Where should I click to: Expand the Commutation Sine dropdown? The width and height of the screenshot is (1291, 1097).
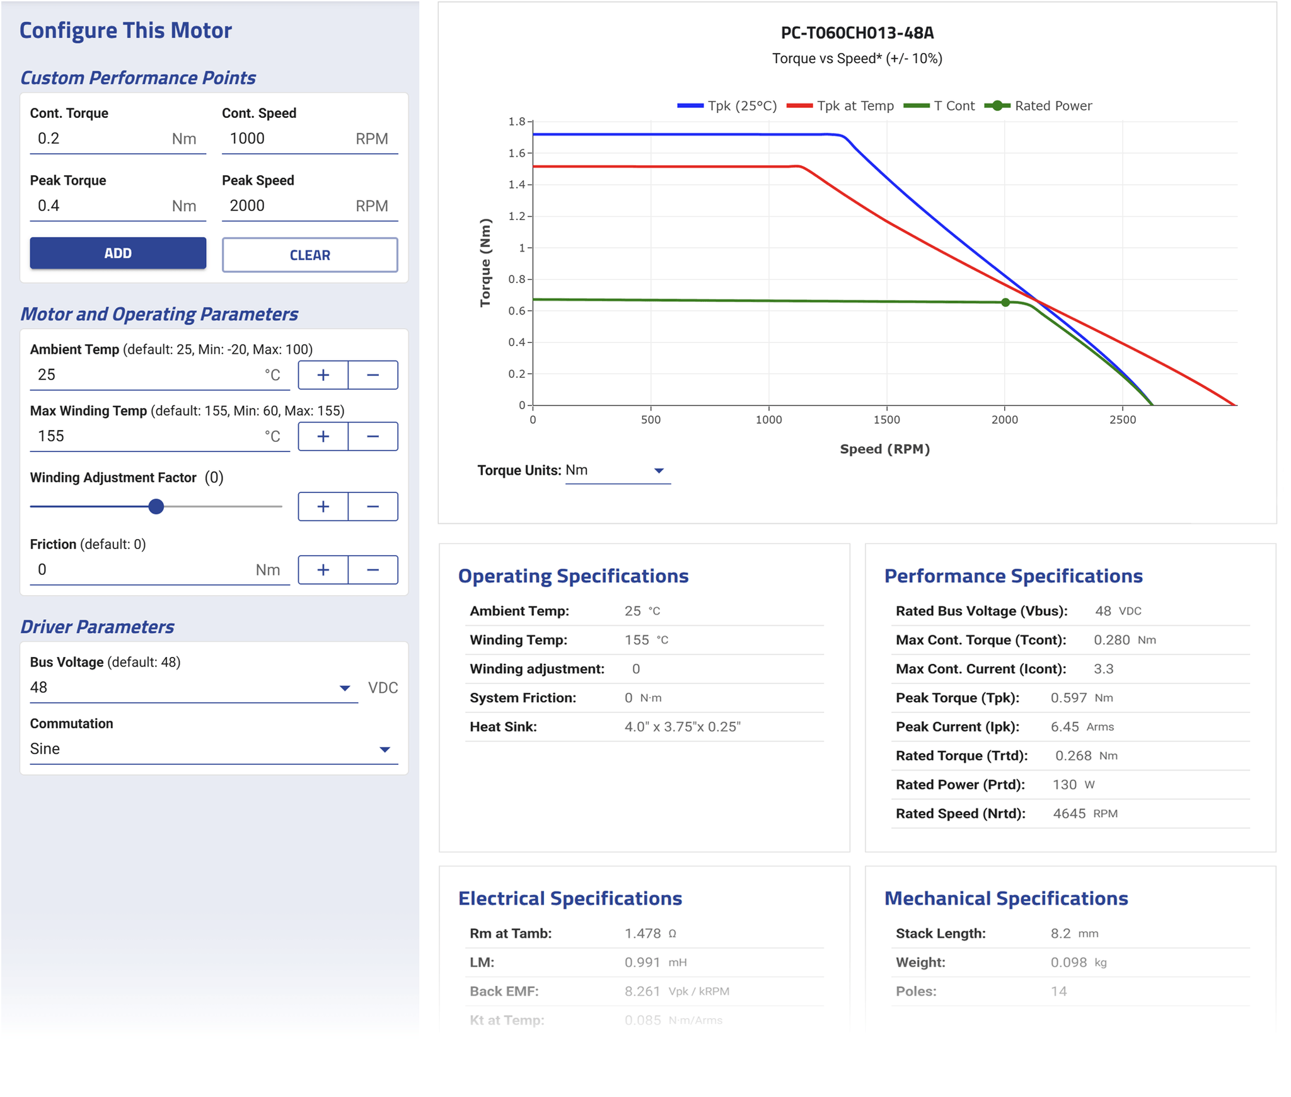click(213, 749)
